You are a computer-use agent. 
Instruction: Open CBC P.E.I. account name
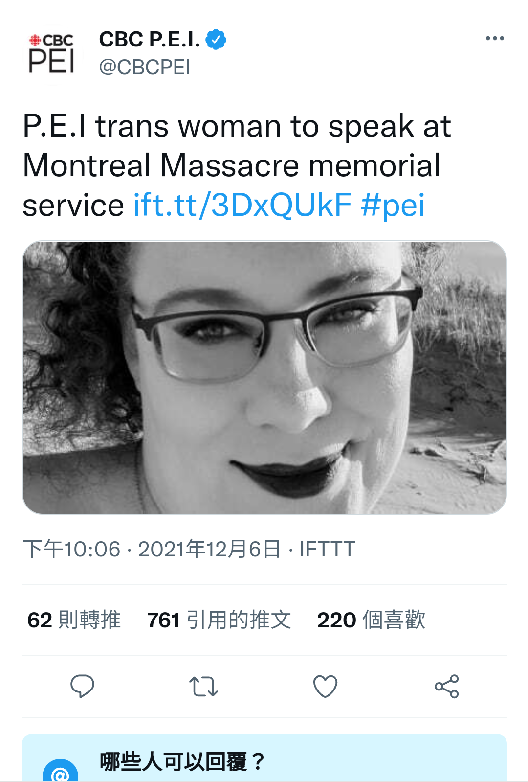tap(150, 39)
